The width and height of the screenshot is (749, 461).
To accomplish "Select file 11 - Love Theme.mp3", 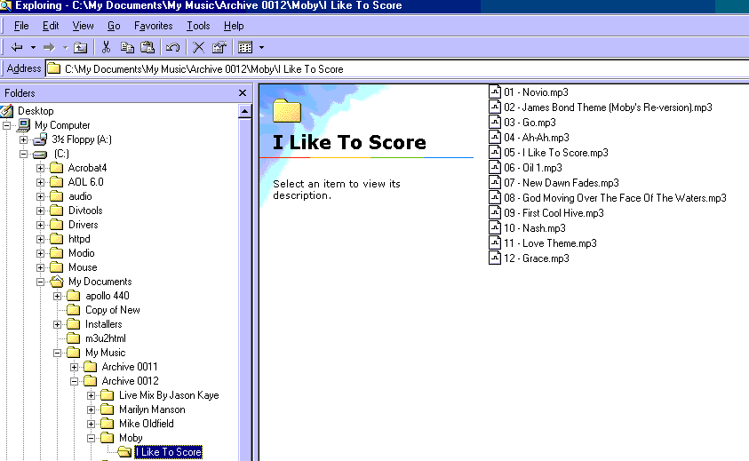I will coord(550,243).
